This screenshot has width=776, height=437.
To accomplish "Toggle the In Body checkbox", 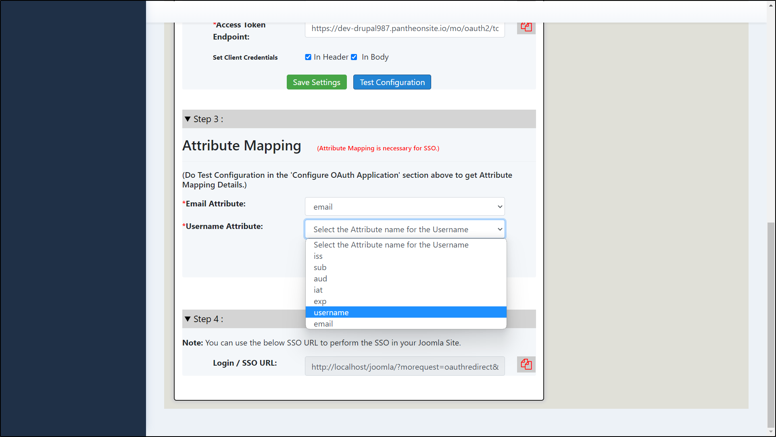I will [x=354, y=57].
